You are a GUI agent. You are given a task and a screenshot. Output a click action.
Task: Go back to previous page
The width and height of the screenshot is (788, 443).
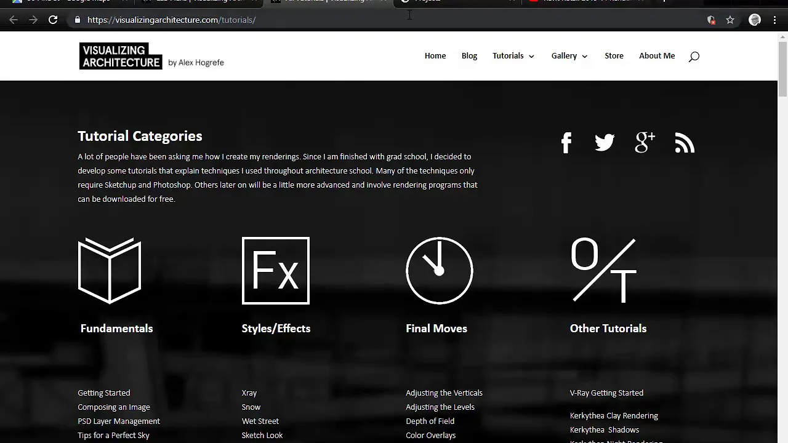14,20
